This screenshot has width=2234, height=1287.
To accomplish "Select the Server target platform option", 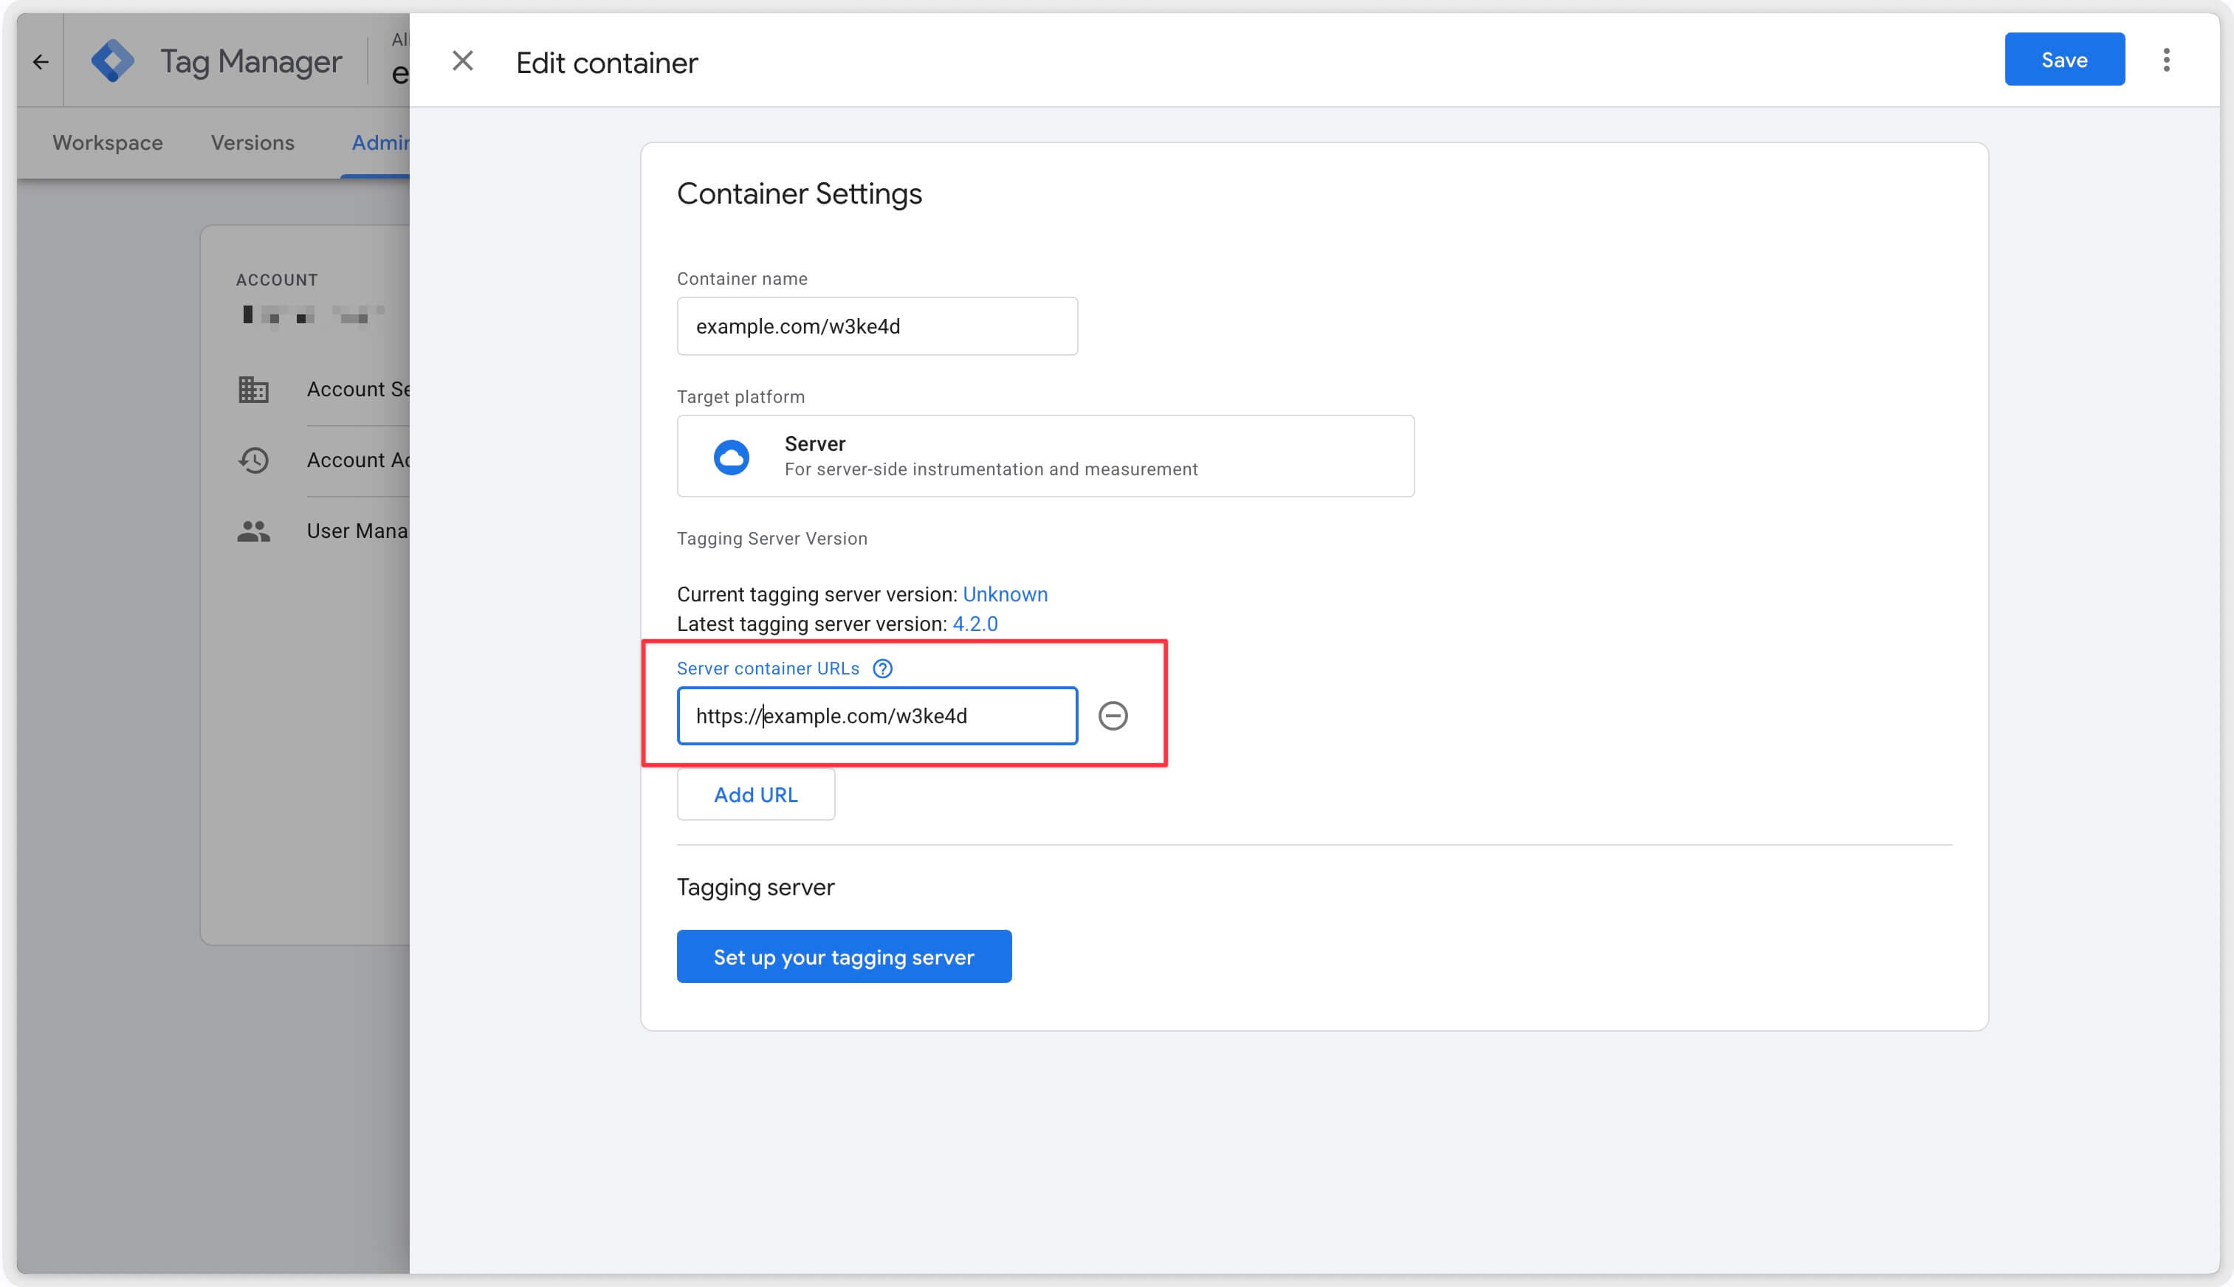I will [x=1045, y=456].
